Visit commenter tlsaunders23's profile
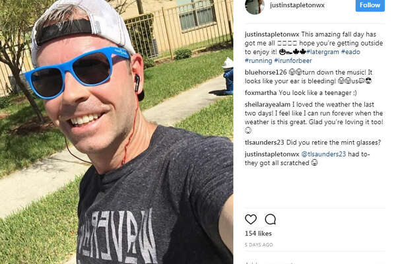The width and height of the screenshot is (396, 264). pos(265,143)
